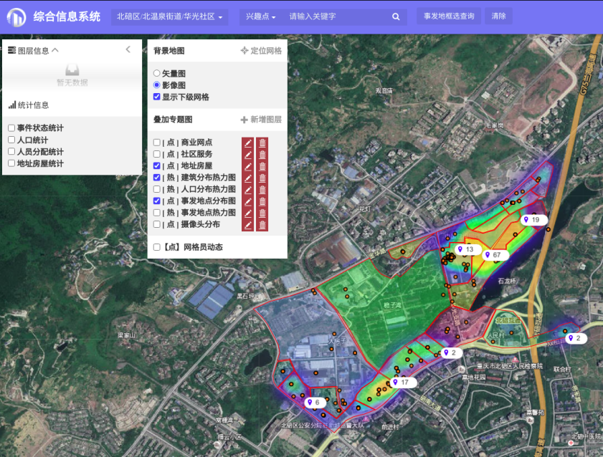Click the keyword search input field

(x=337, y=16)
